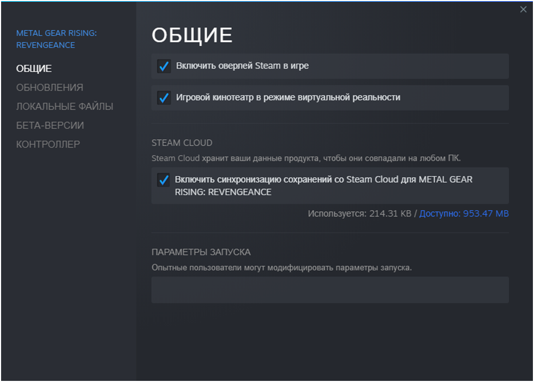This screenshot has width=534, height=382.
Task: Select the КОНТРОЛЛЕР section
Action: [48, 145]
